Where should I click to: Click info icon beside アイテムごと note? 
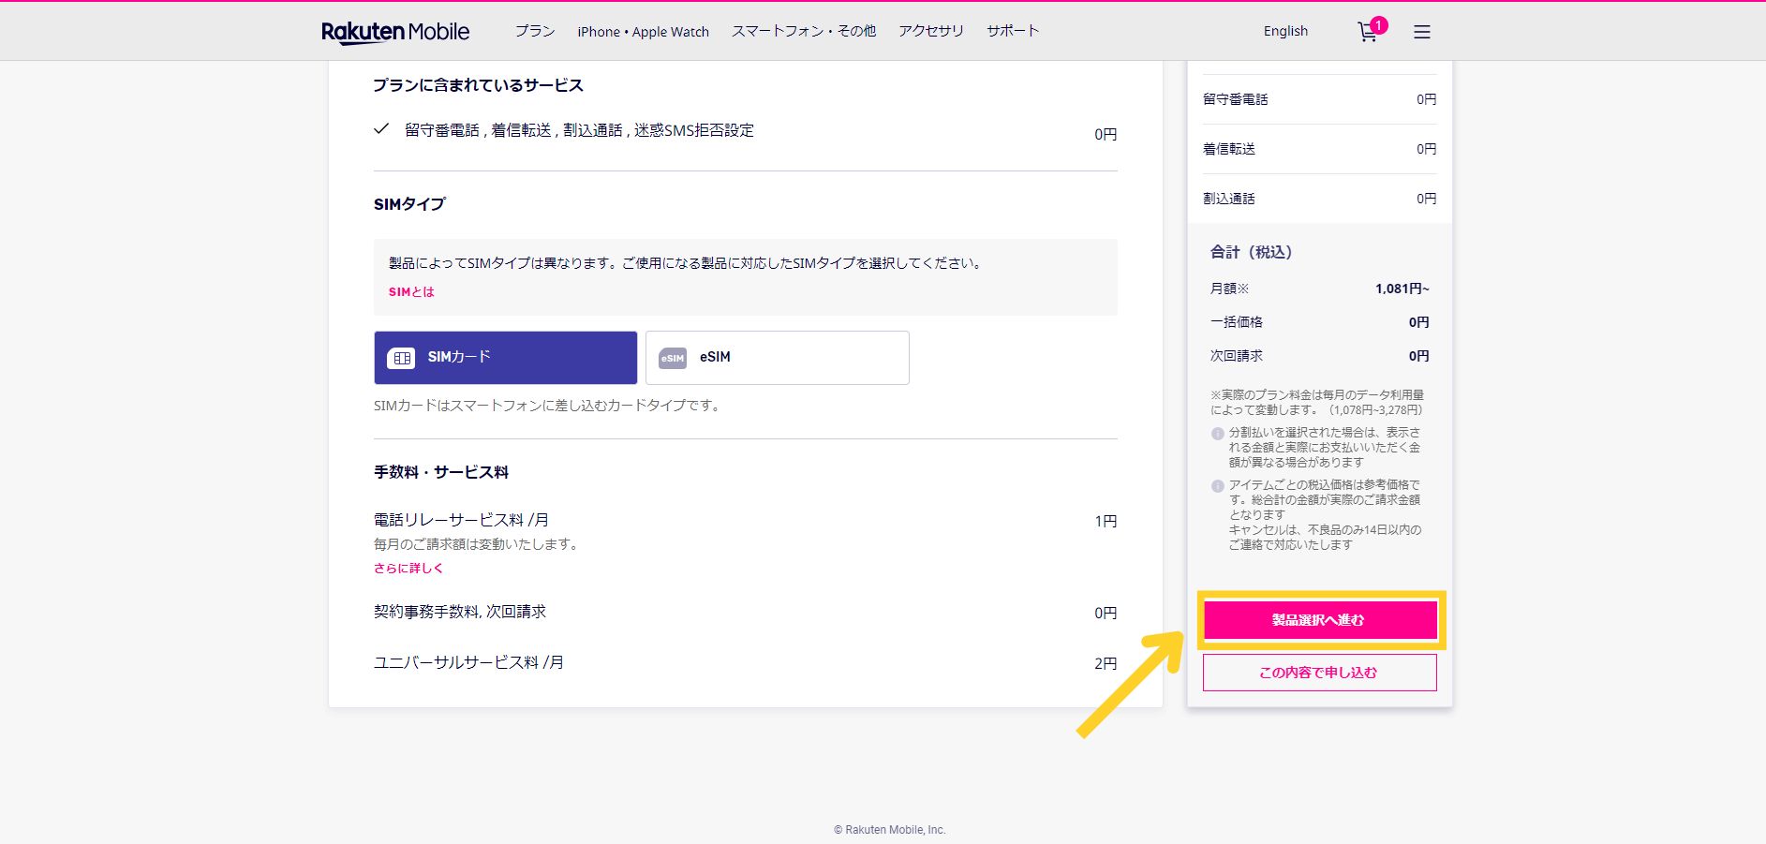coord(1217,486)
